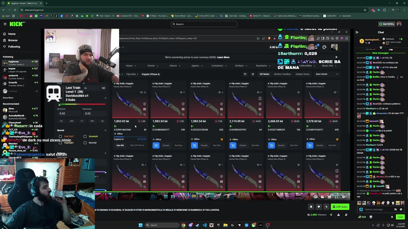Viewport: 408px width, 229px height.
Task: Expand the Stickers category dropdown in stream
Action: click(x=241, y=66)
